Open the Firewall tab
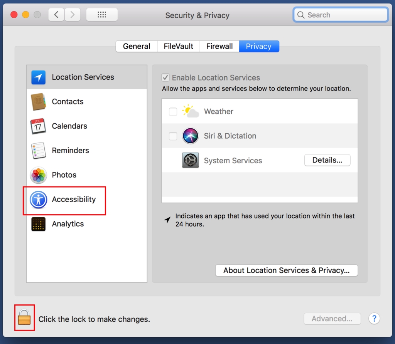The image size is (395, 344). [219, 46]
